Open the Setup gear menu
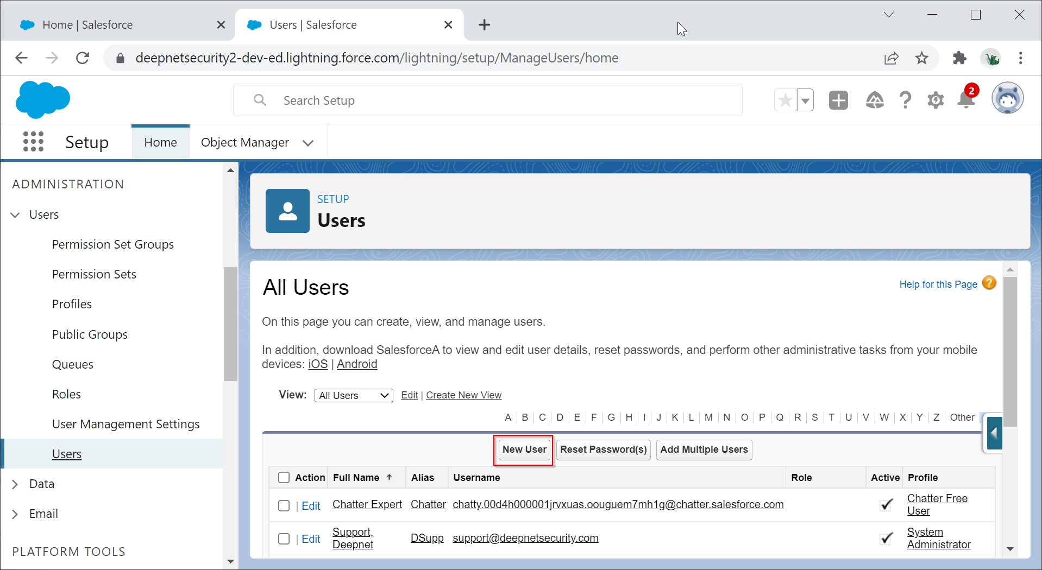1042x570 pixels. click(936, 100)
